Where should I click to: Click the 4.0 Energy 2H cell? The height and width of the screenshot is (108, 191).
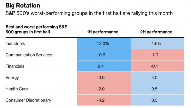pos(157,77)
